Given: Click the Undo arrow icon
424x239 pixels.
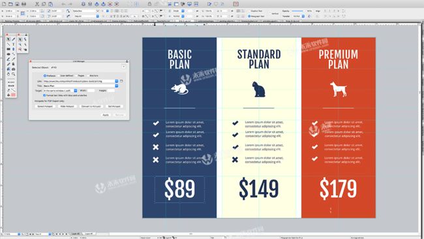Looking at the screenshot, I should pos(63,4).
